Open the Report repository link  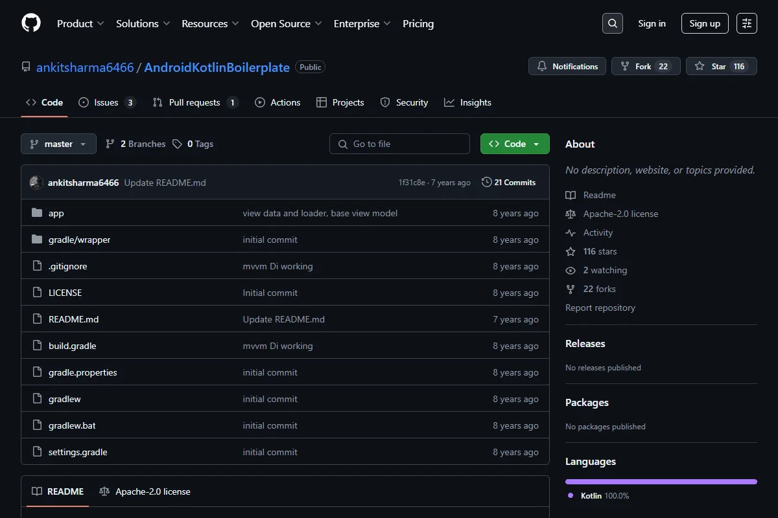[x=600, y=308]
